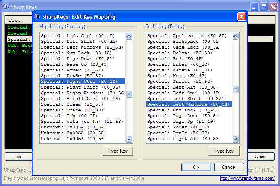Choose Page Down (E0_51) in To key list
Viewport: 280px width, 186px height.
pyautogui.click(x=189, y=115)
